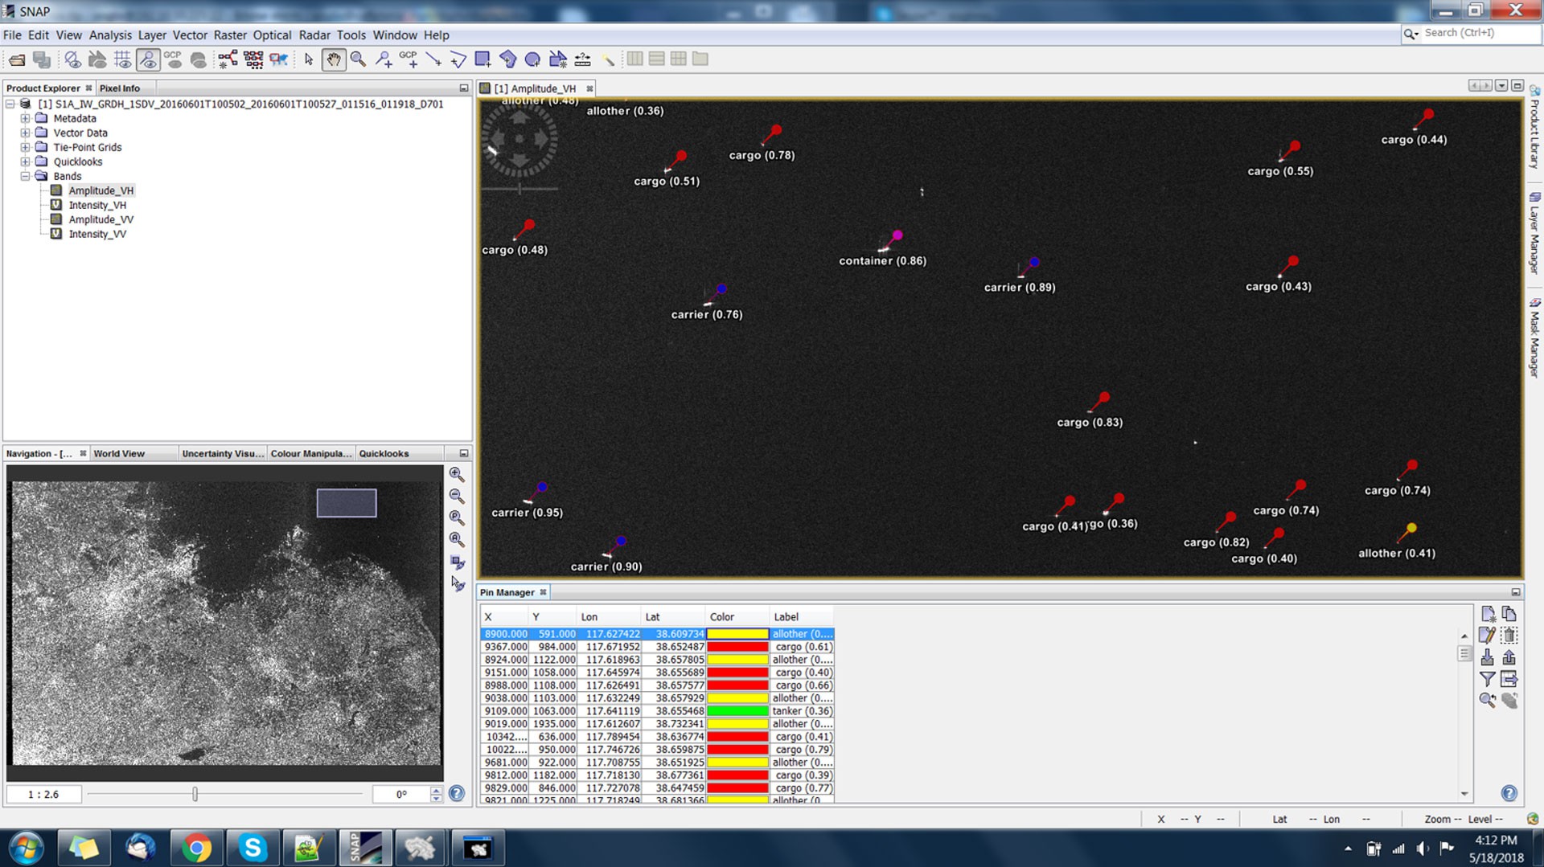Expand the Tie-Point Grids folder node
The height and width of the screenshot is (867, 1544).
pos(25,148)
